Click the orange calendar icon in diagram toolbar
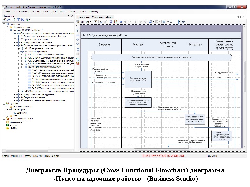The height and width of the screenshot is (187, 250). [115, 22]
